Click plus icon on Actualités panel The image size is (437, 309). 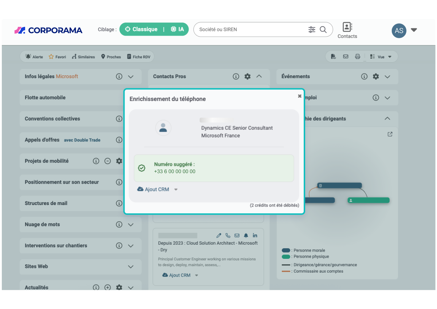[x=107, y=288]
